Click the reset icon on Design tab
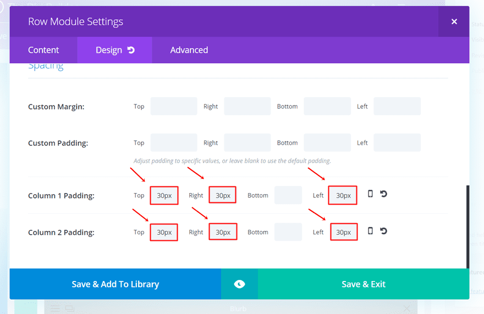This screenshot has width=484, height=314. [131, 50]
